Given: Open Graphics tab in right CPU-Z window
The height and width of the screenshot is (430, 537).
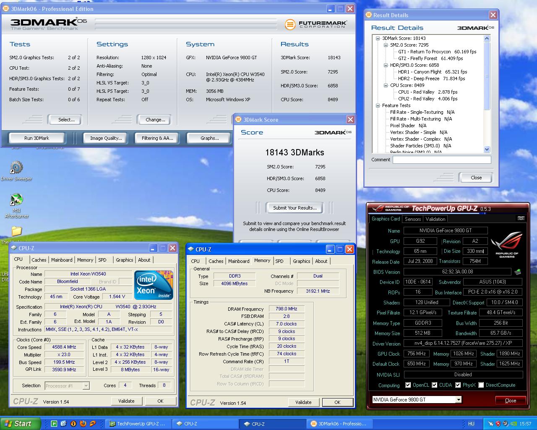Looking at the screenshot, I should tap(301, 261).
